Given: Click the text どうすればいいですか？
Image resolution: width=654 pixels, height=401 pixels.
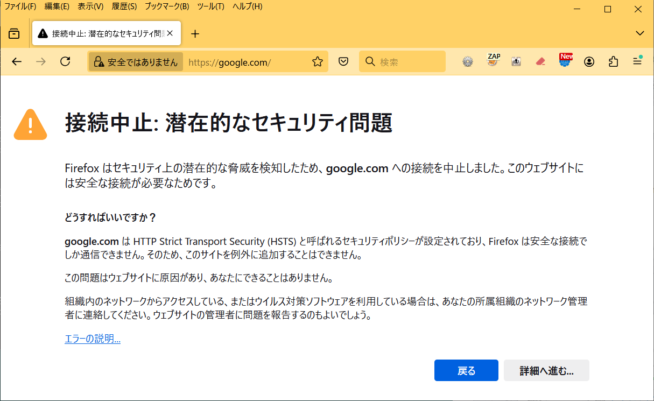Looking at the screenshot, I should point(110,217).
